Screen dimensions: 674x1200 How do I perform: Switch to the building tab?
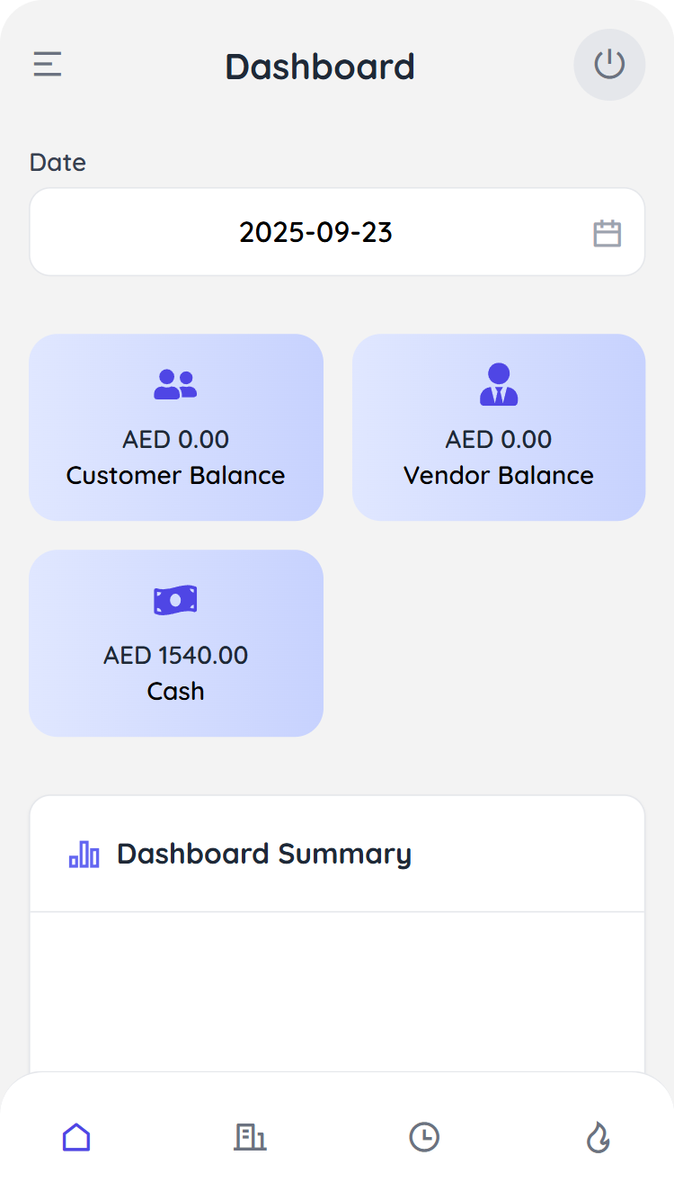tap(250, 1137)
